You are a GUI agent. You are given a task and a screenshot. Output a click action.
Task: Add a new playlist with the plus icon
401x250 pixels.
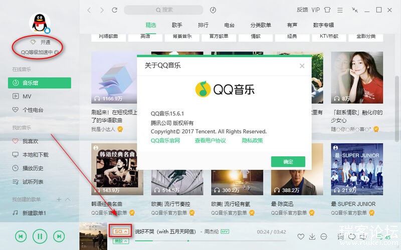[x=59, y=199]
